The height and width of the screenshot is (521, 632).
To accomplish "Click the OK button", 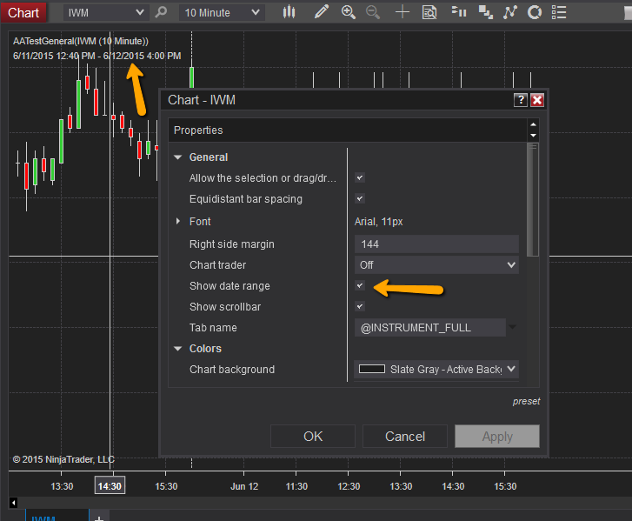I will [x=313, y=436].
